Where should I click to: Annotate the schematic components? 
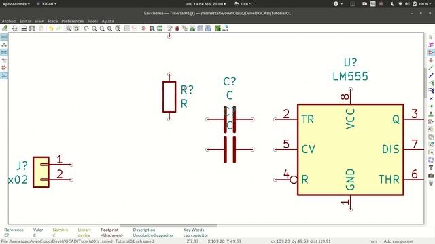(x=169, y=28)
